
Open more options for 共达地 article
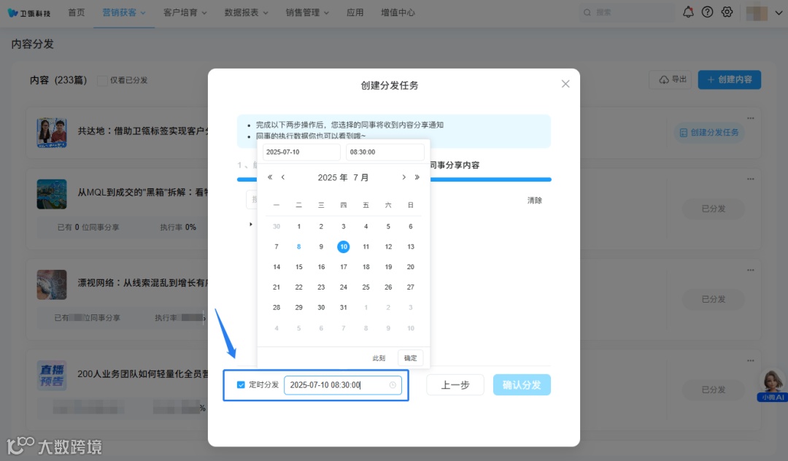click(750, 118)
